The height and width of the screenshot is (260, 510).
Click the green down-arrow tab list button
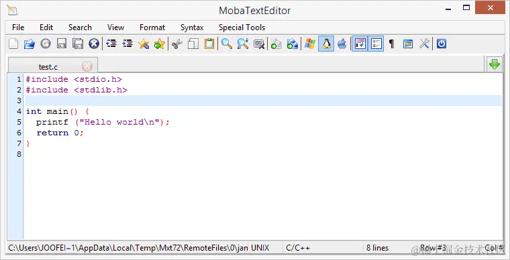click(x=495, y=64)
